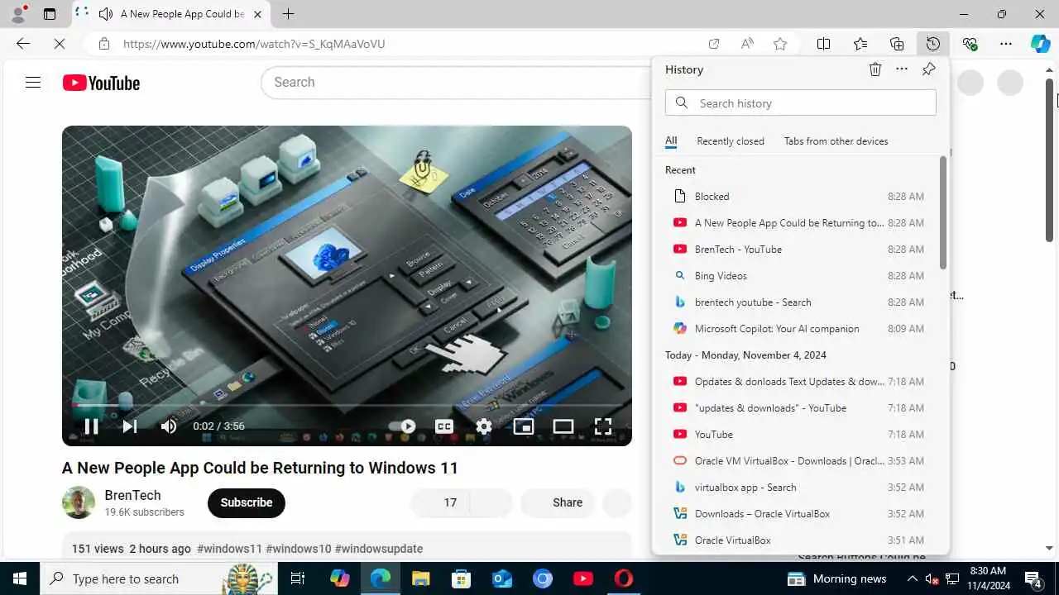
Task: Like the video with 17 likes
Action: tap(440, 502)
